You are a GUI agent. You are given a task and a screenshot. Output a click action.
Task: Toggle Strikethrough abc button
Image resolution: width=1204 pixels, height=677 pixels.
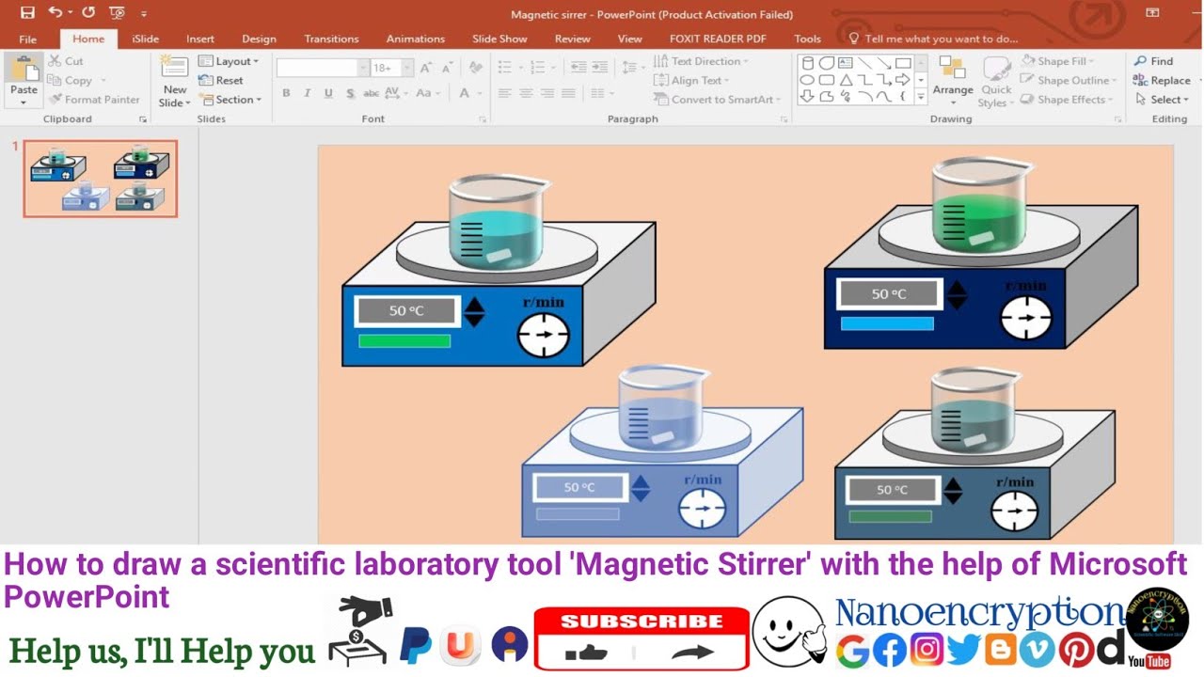pos(371,93)
